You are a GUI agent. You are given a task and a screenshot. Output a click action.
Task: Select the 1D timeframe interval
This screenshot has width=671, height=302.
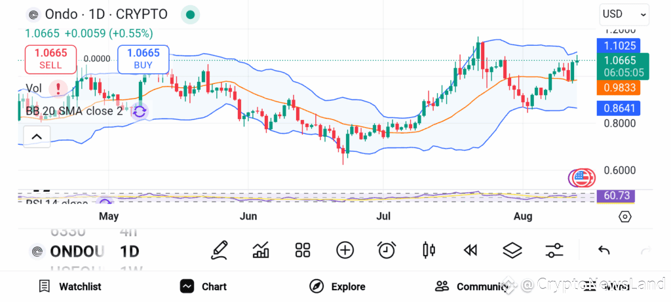point(129,252)
